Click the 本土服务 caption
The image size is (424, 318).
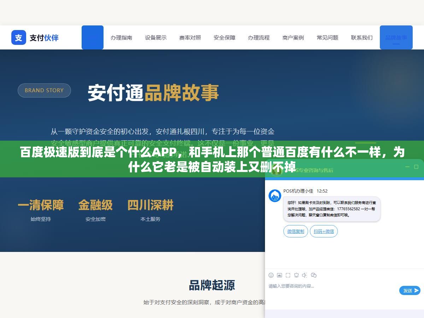[151, 219]
